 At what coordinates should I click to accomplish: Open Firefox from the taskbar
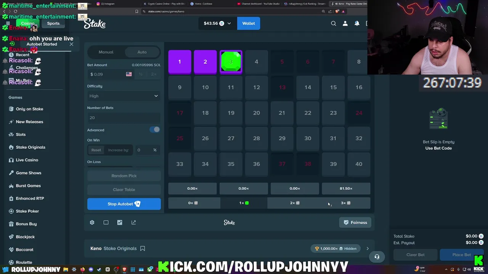pos(82,269)
